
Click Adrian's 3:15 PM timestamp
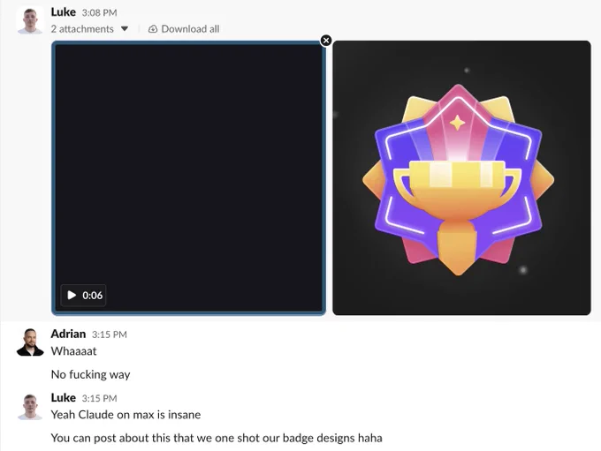pyautogui.click(x=110, y=334)
